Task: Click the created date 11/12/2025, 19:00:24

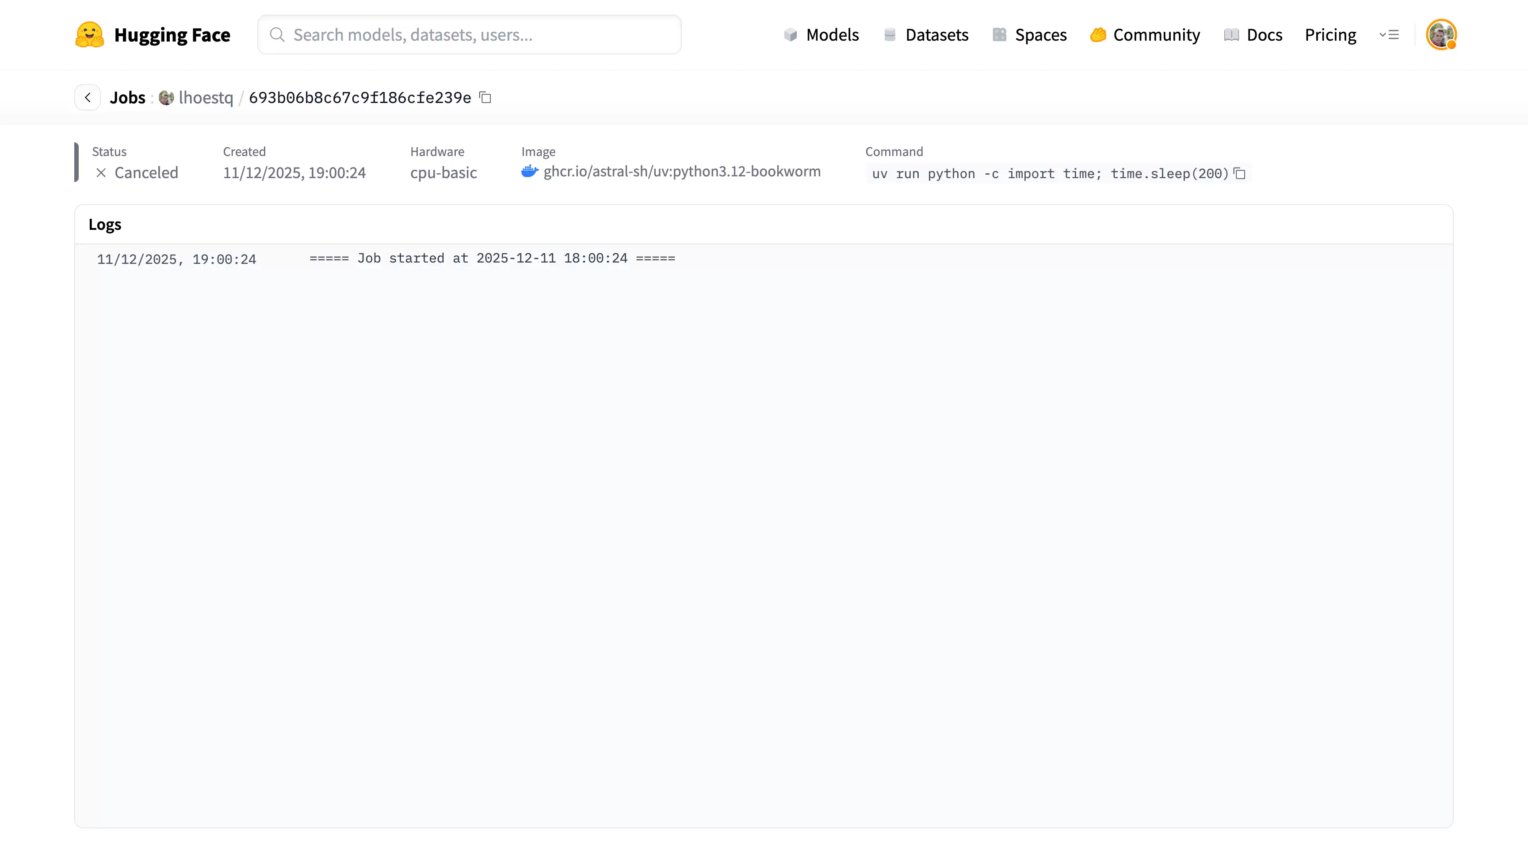Action: tap(294, 172)
